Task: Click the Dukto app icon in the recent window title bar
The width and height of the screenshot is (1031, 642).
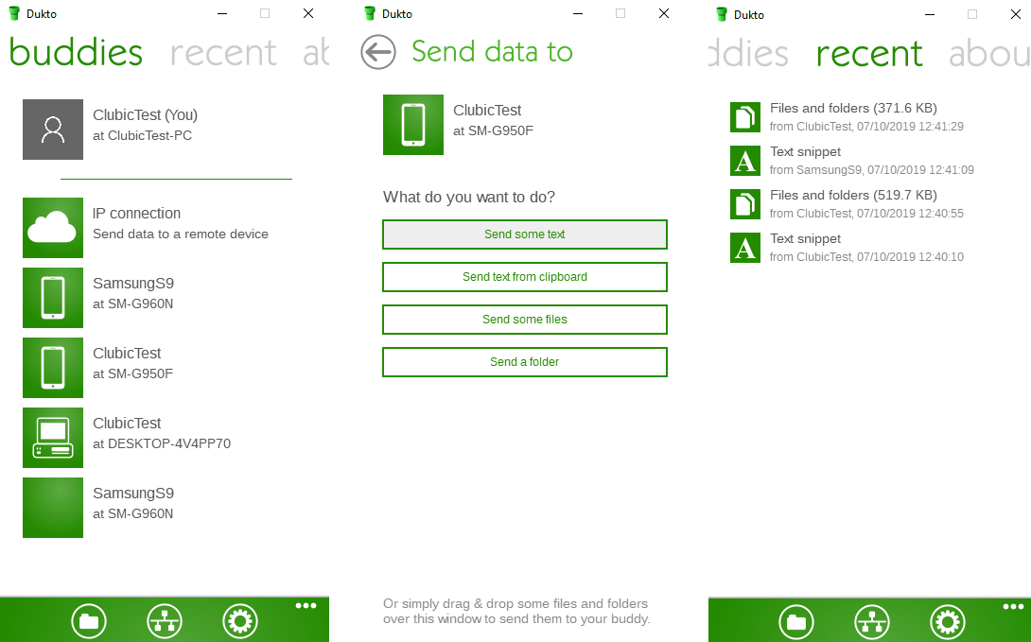Action: pos(722,14)
